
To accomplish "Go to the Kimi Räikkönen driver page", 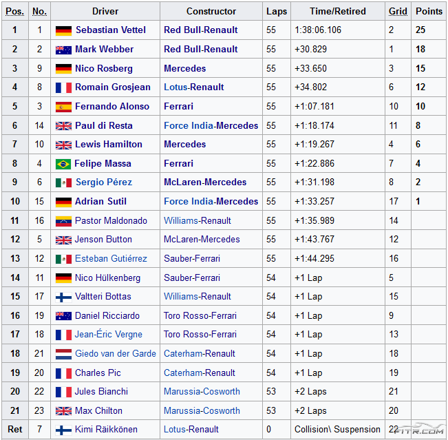I will tap(106, 430).
